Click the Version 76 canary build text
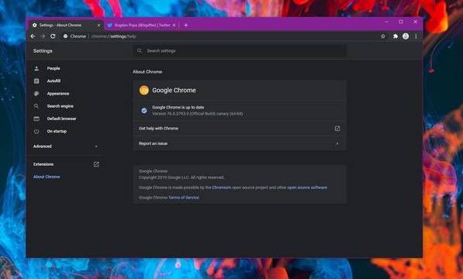 pyautogui.click(x=198, y=114)
